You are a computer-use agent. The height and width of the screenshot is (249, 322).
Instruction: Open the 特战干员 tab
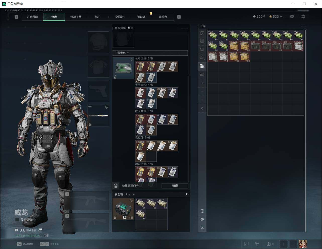tap(76, 17)
